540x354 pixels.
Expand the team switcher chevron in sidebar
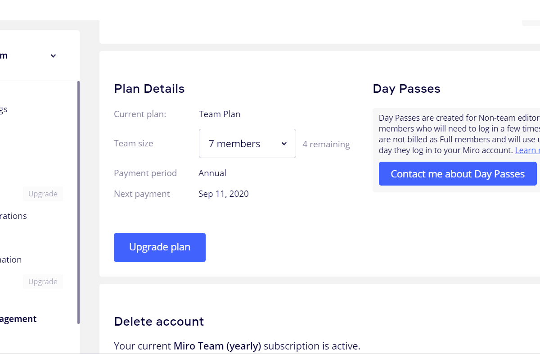pyautogui.click(x=53, y=56)
